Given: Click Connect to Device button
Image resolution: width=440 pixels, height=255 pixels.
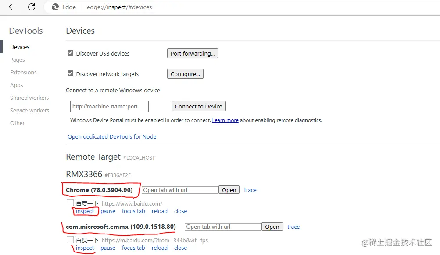Looking at the screenshot, I should coord(199,106).
